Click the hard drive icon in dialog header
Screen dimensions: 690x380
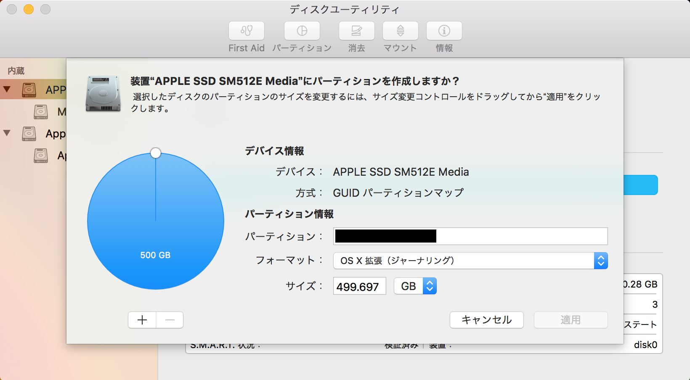point(103,94)
